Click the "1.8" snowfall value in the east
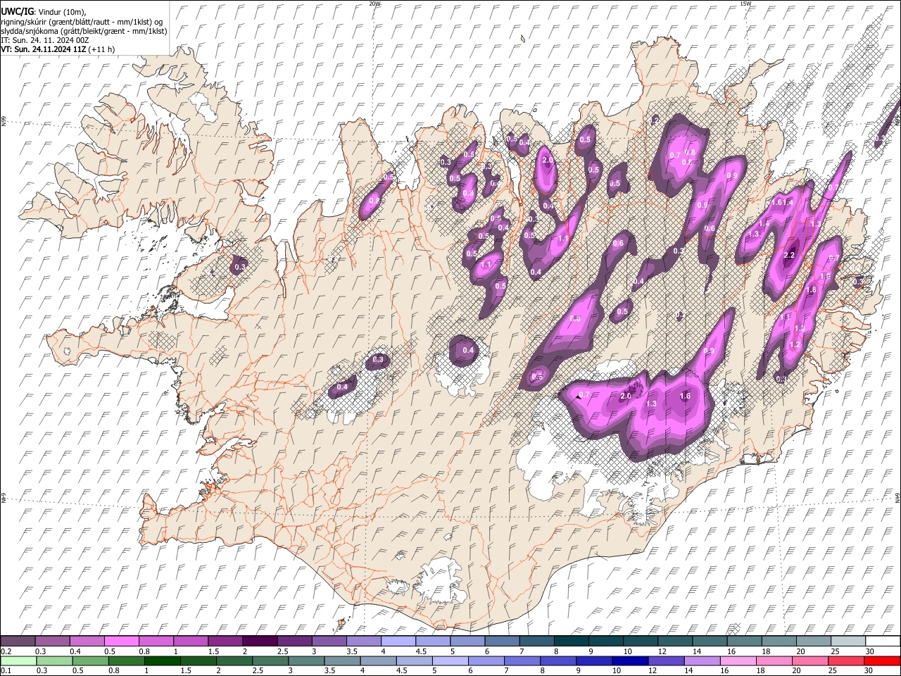The image size is (901, 676). tap(811, 289)
